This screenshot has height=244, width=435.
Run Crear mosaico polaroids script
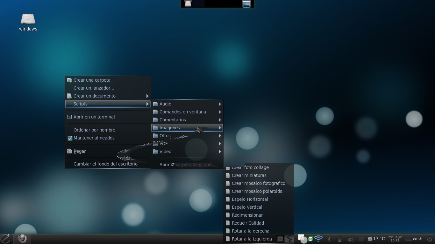click(259, 191)
